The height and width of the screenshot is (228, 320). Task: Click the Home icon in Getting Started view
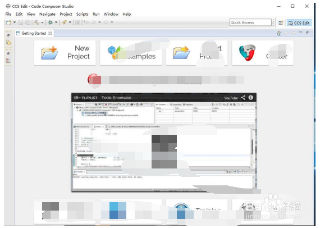point(279,33)
